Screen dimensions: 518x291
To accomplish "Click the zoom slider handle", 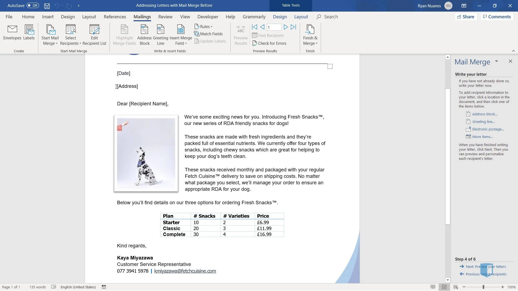I will pos(483,287).
